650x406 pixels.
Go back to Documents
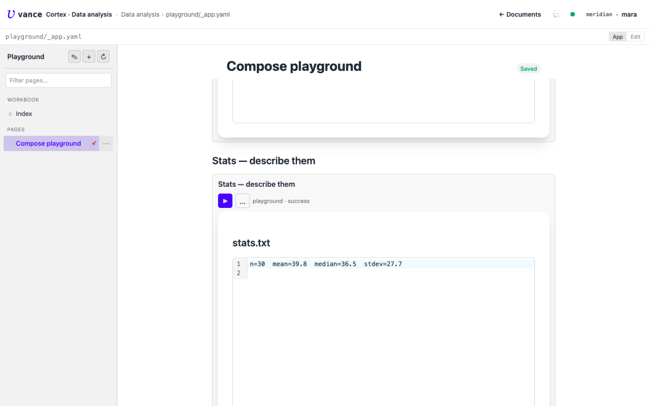520,14
